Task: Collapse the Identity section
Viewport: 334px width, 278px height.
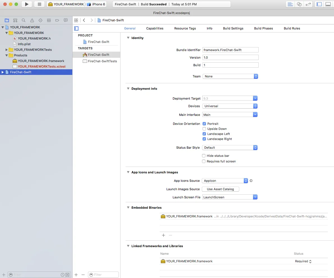Action: 128,38
